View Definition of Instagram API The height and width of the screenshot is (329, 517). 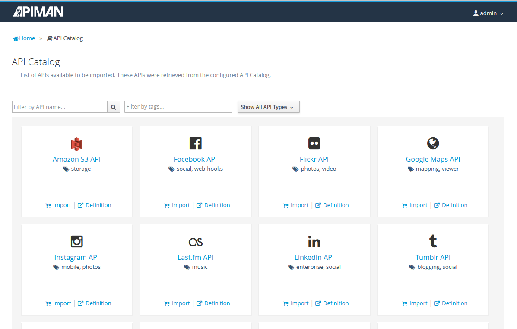pos(95,303)
